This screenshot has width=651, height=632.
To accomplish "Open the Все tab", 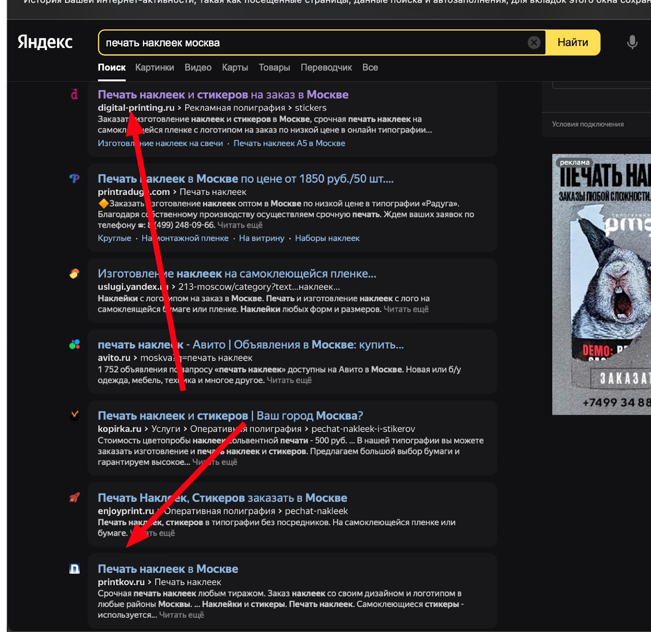I will click(370, 68).
